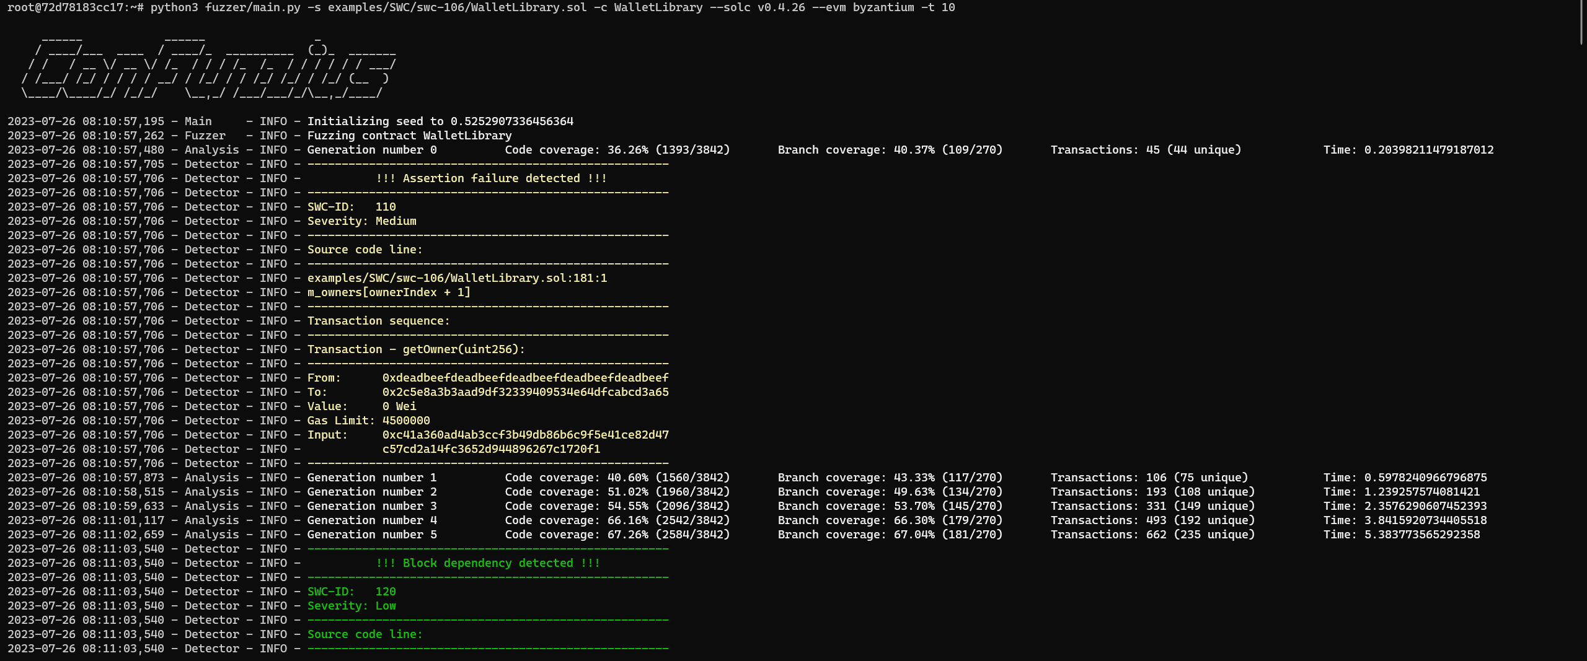Click the '--evm byzantium' argument

pos(862,7)
